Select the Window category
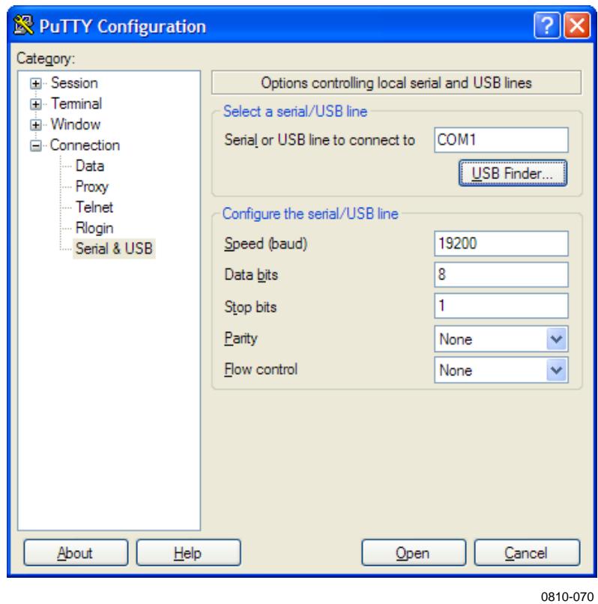 point(76,124)
